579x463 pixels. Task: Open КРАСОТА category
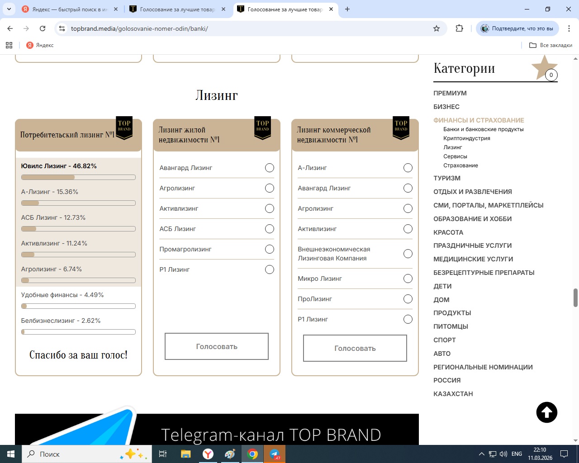(448, 232)
